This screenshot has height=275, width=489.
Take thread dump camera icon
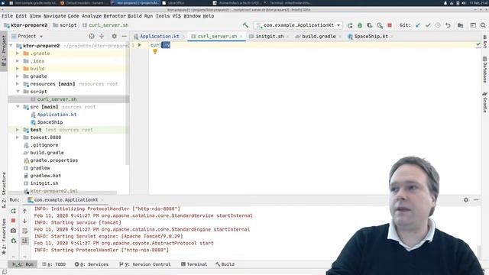13,231
